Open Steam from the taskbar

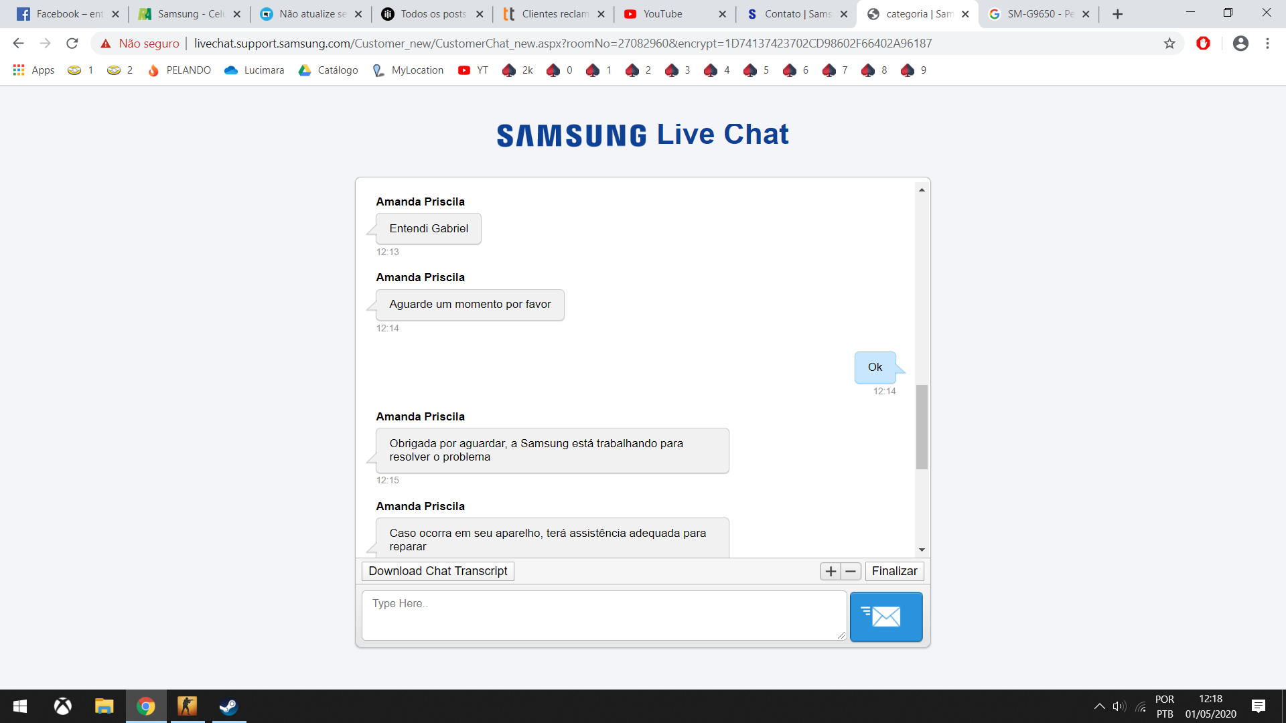point(228,706)
